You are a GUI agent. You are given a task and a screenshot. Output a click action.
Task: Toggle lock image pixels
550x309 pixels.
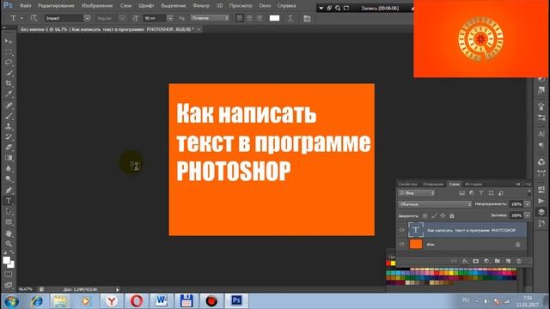[x=434, y=215]
